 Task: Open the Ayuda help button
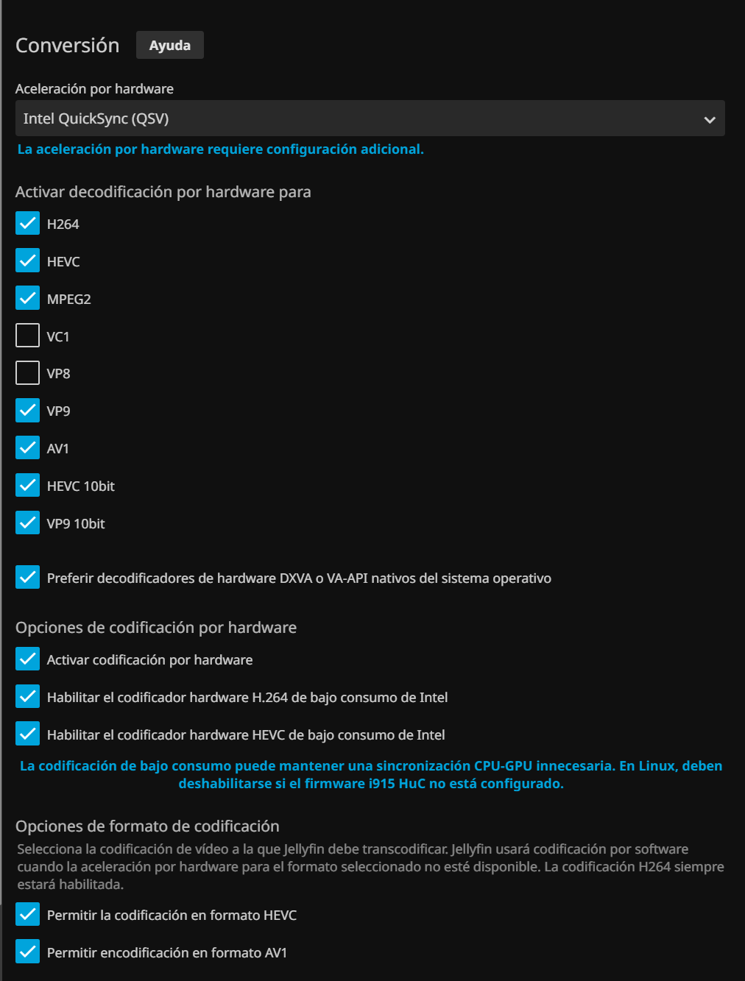169,45
